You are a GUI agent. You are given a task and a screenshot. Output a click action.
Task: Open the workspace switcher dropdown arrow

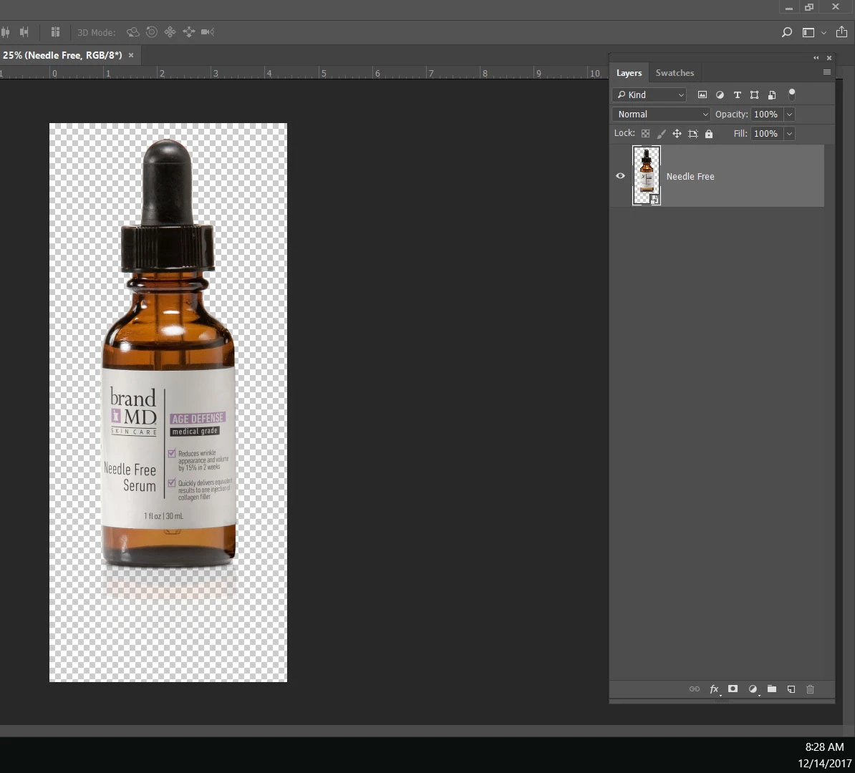[x=823, y=33]
